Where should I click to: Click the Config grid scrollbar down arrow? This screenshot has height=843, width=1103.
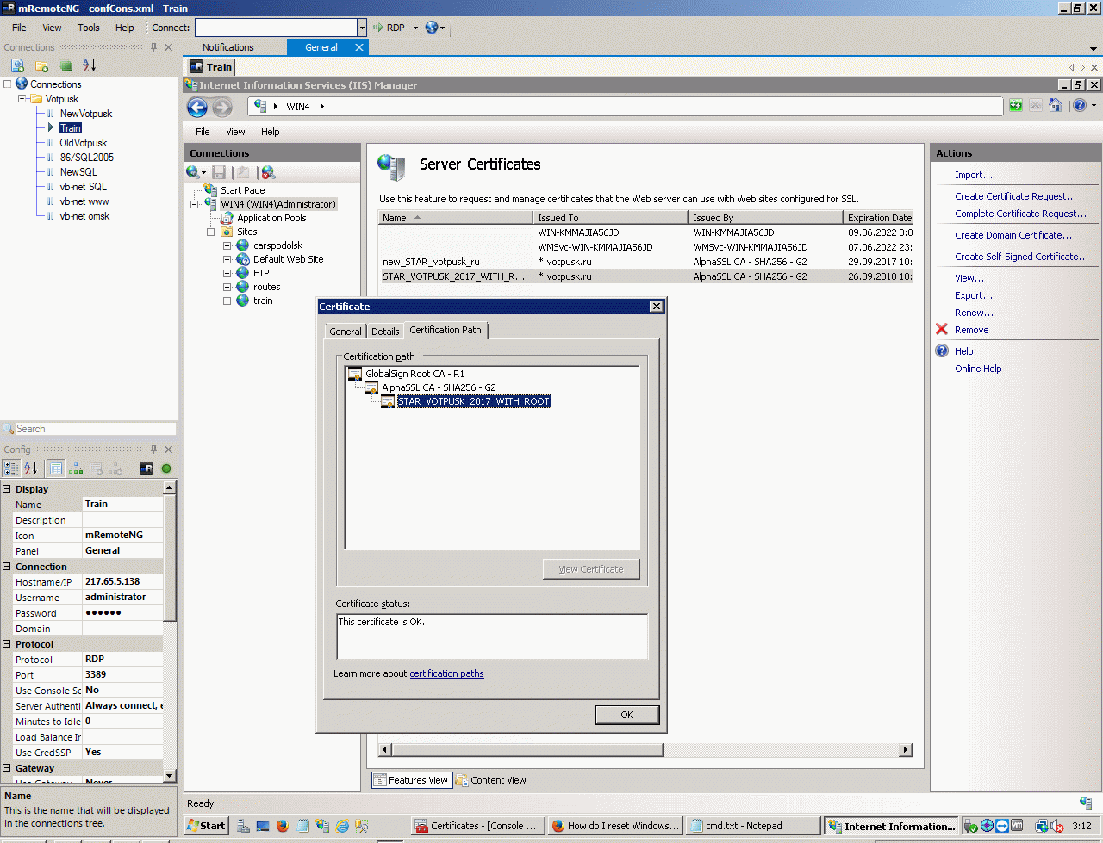[170, 776]
